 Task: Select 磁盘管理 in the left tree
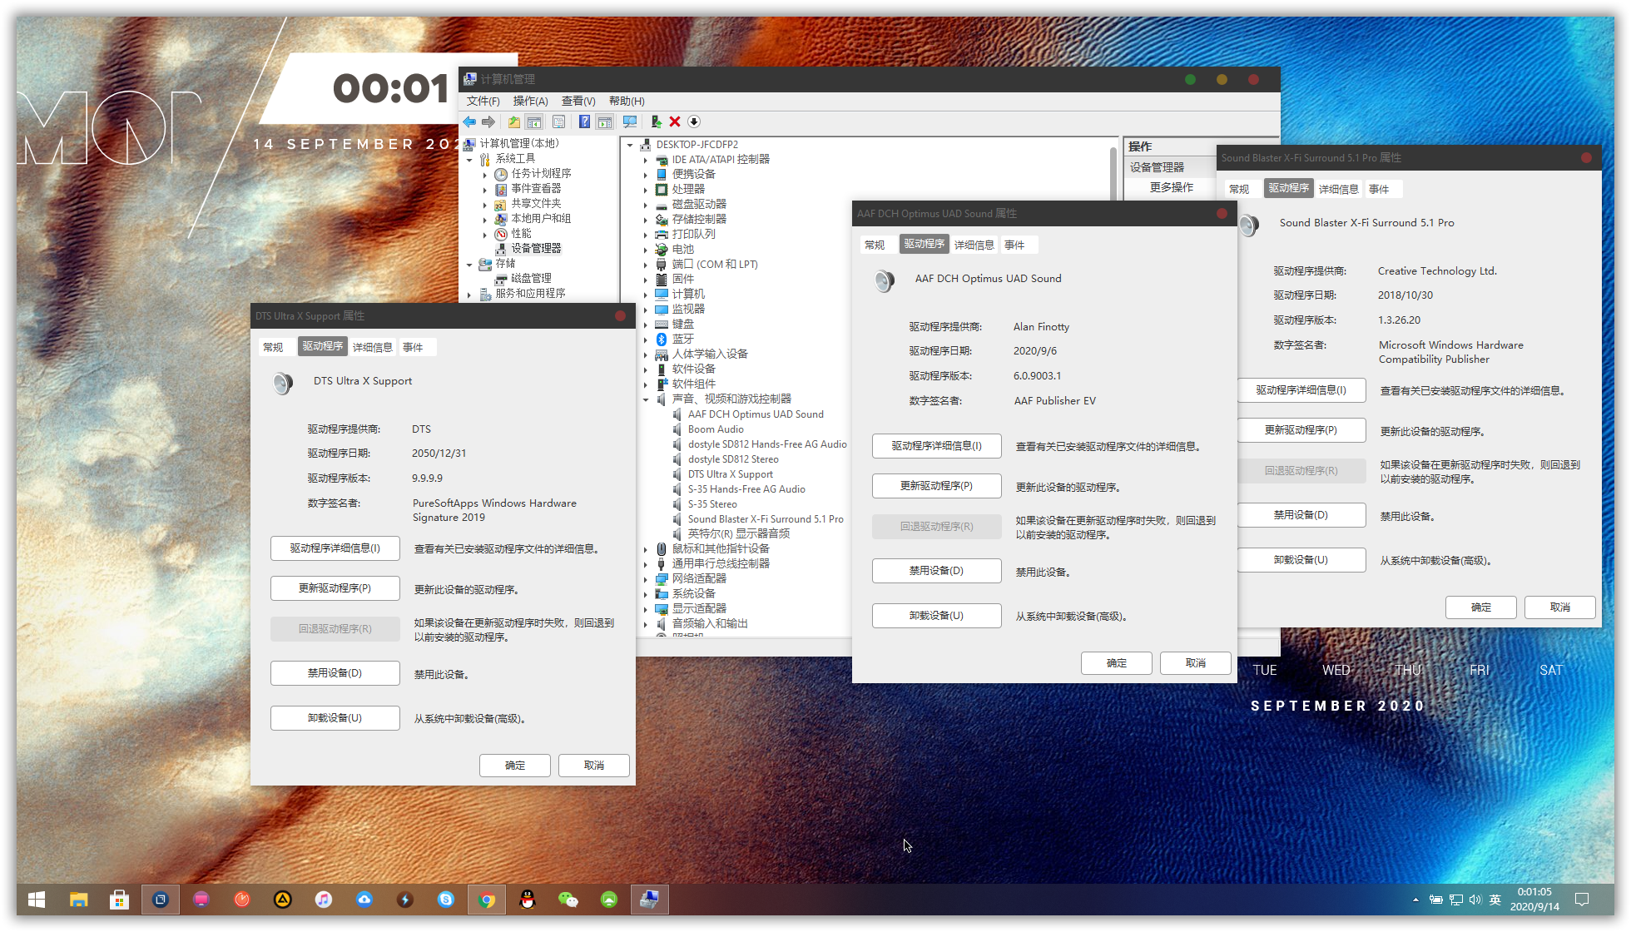[531, 279]
